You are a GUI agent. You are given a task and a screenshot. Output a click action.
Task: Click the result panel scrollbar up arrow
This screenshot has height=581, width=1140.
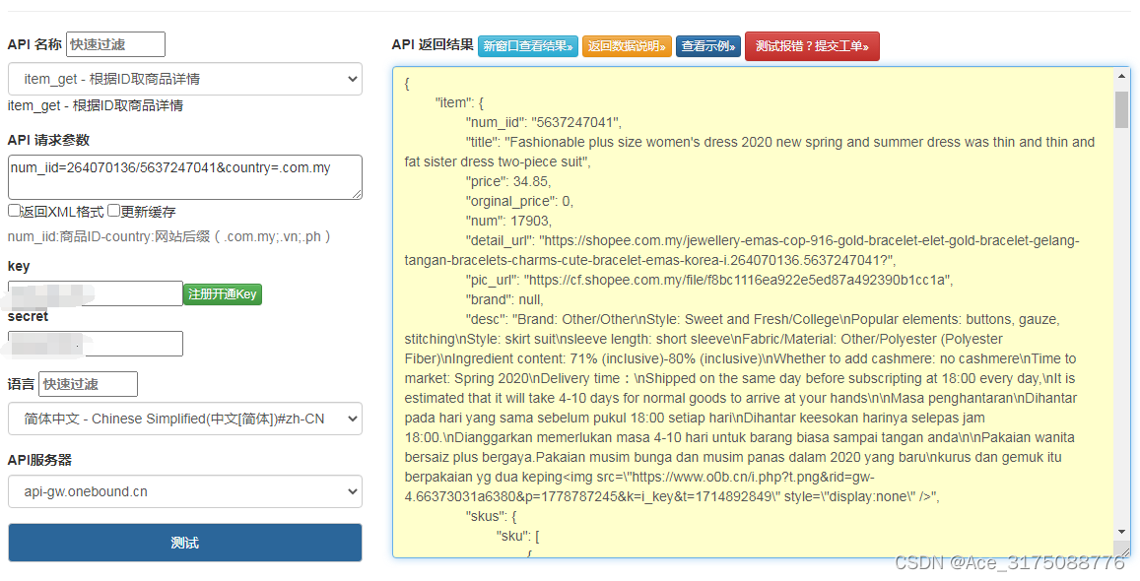point(1121,76)
